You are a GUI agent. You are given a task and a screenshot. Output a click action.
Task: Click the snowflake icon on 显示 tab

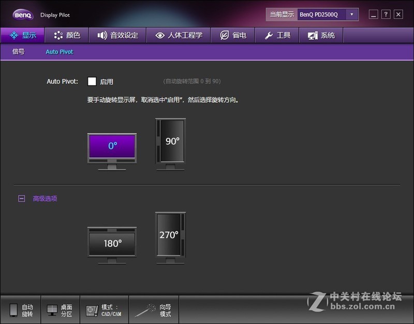14,35
